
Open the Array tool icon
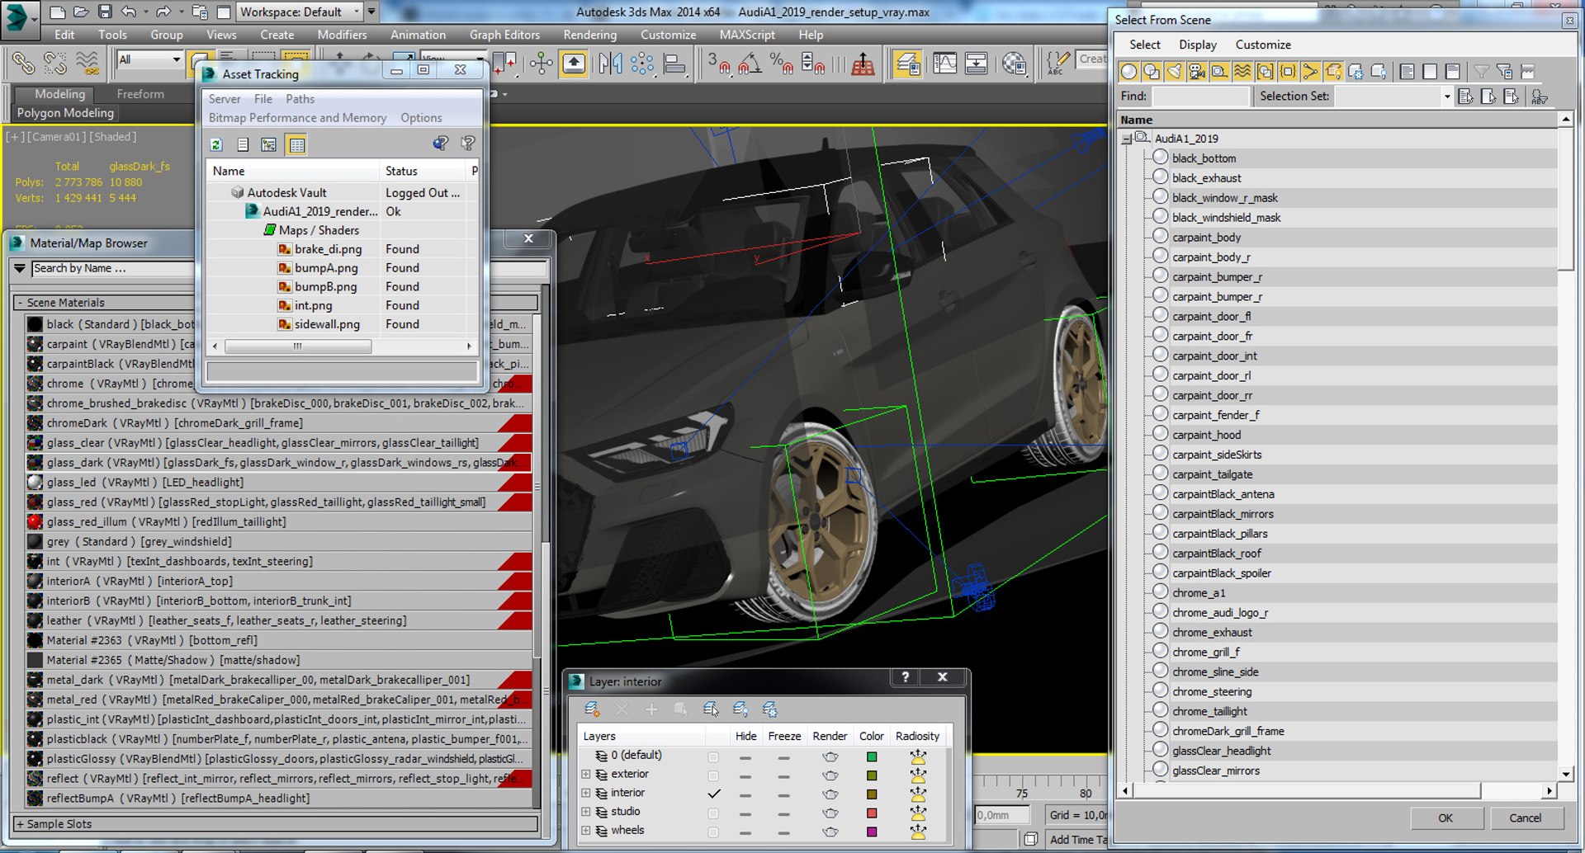click(641, 64)
